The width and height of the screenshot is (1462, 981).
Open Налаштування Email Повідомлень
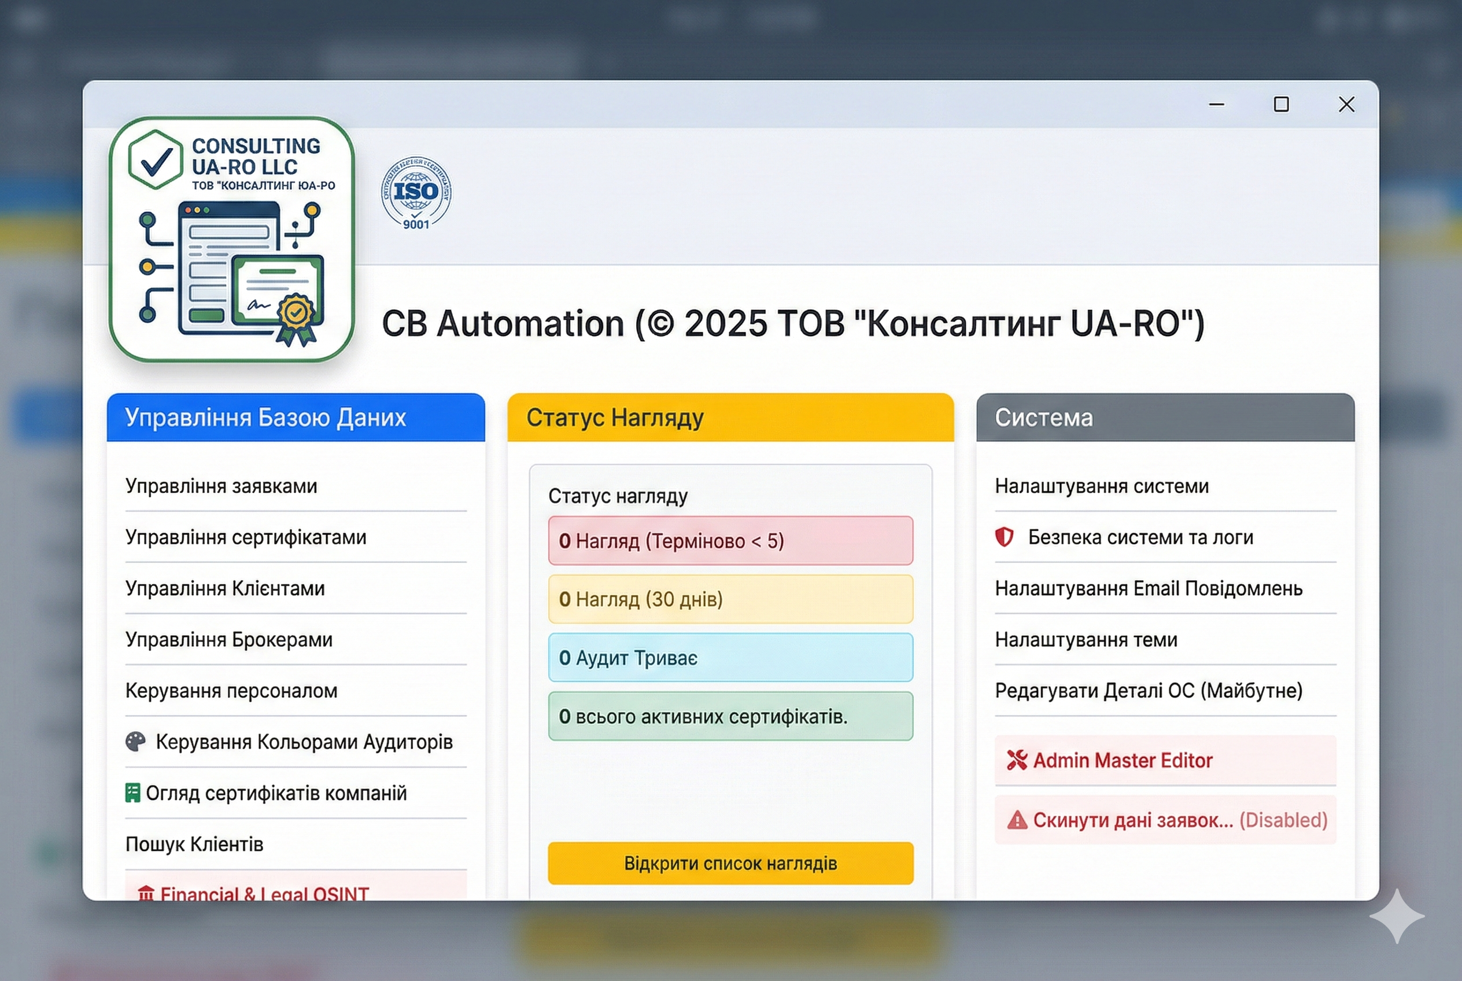pyautogui.click(x=1149, y=589)
